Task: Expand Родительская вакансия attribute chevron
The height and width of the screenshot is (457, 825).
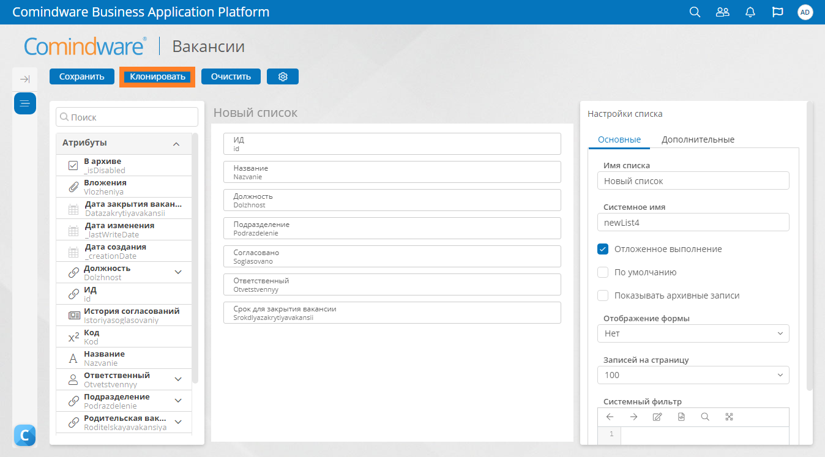Action: (x=179, y=422)
